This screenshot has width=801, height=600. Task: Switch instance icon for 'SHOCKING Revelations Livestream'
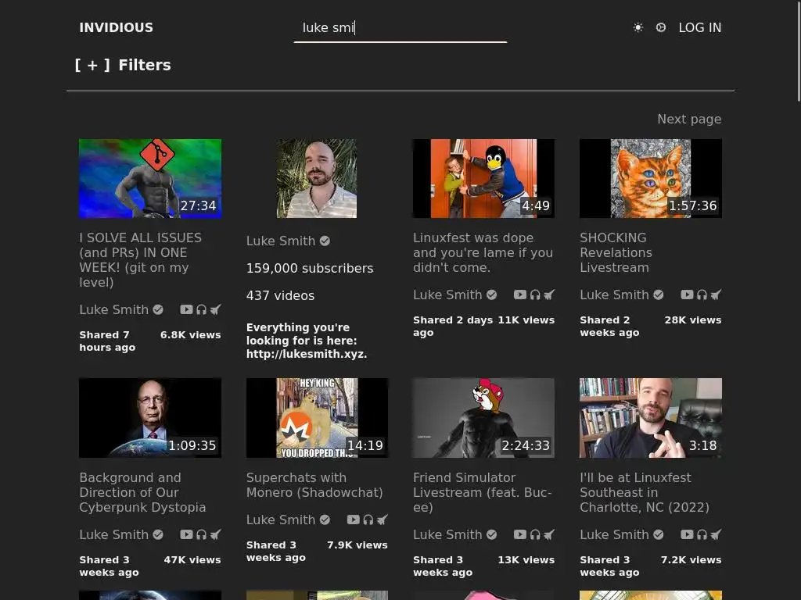point(717,295)
